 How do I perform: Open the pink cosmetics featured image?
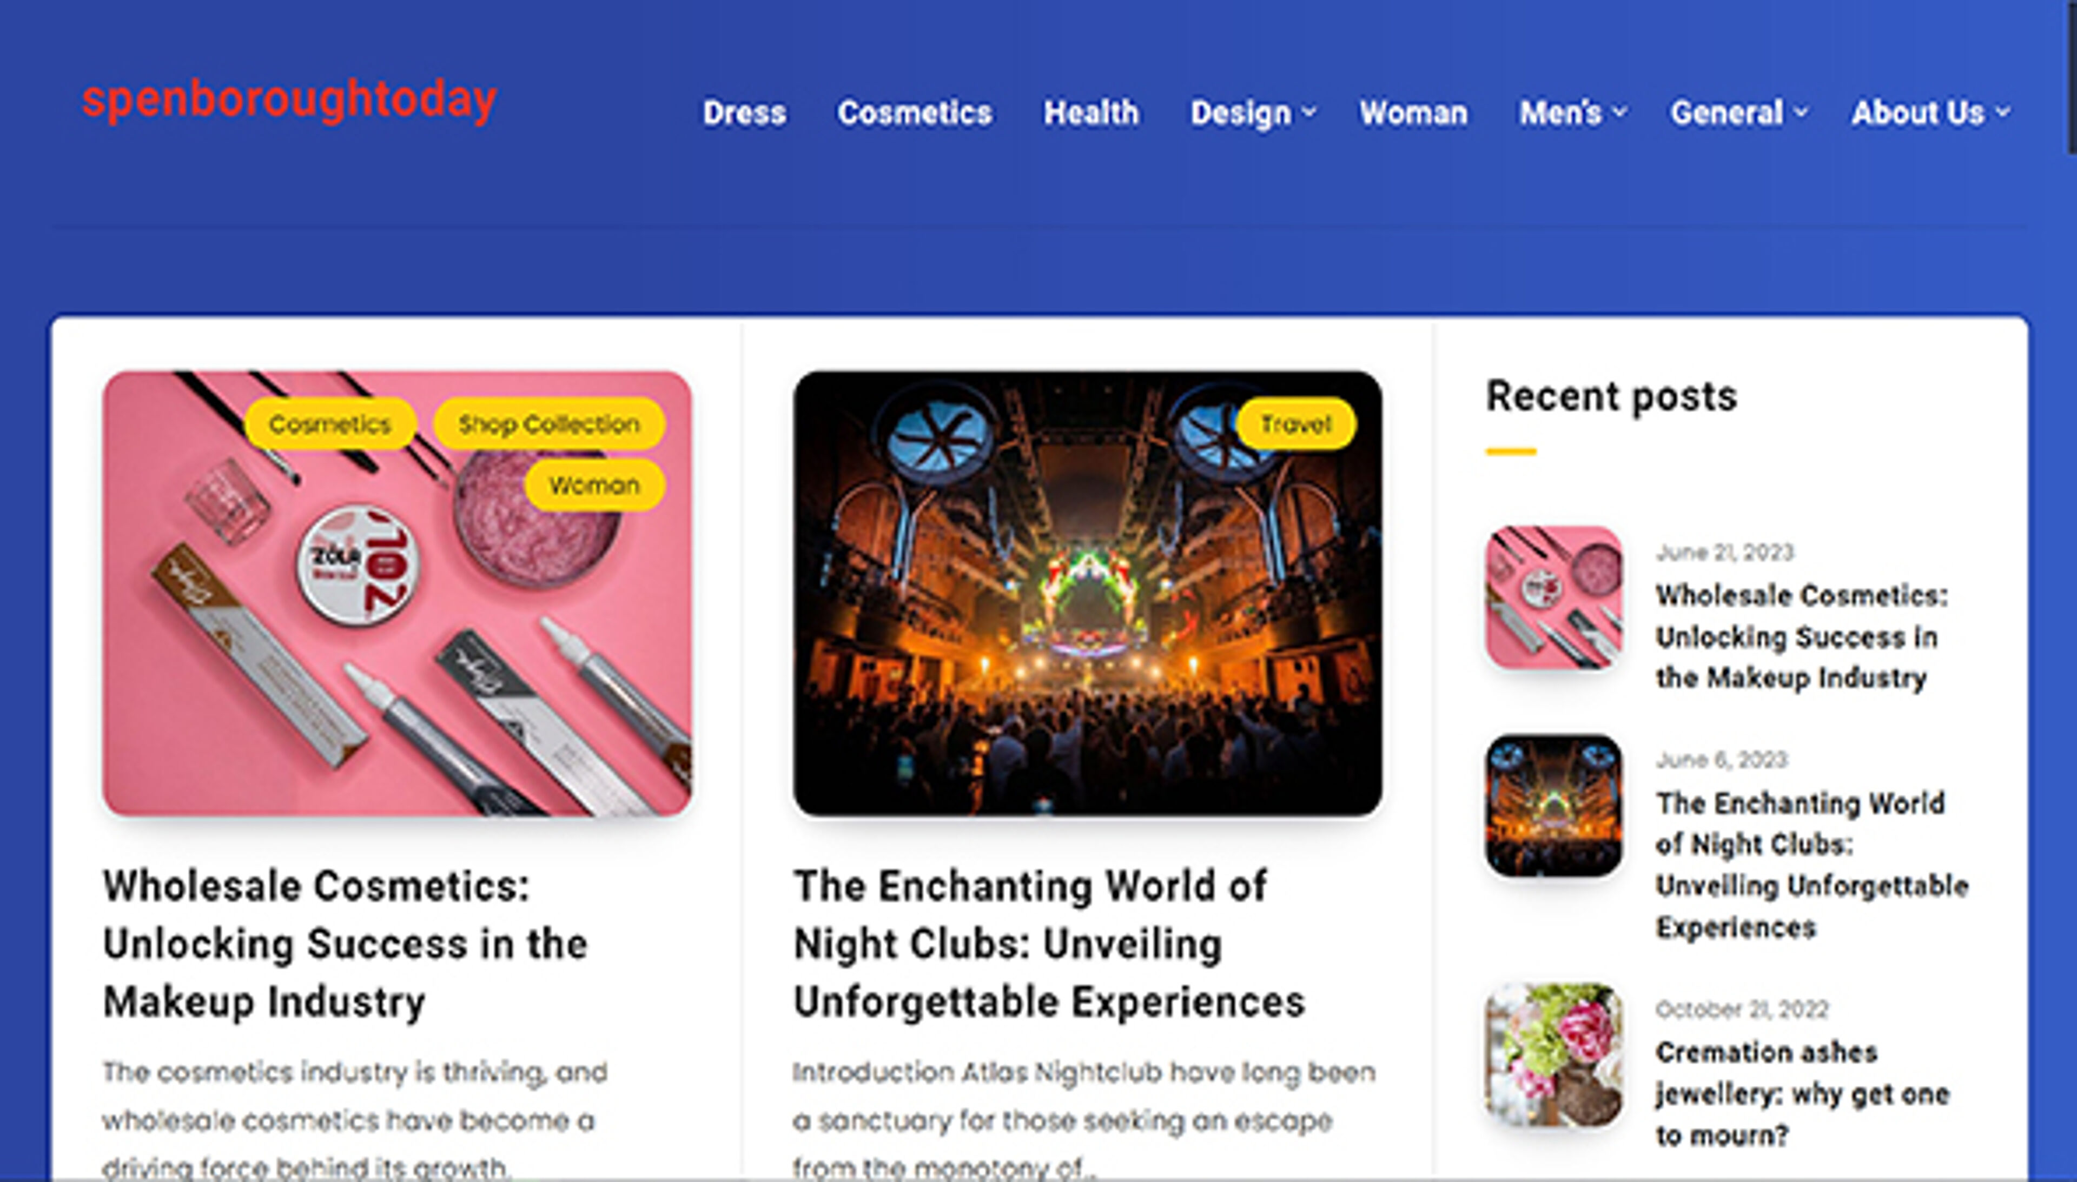[397, 594]
